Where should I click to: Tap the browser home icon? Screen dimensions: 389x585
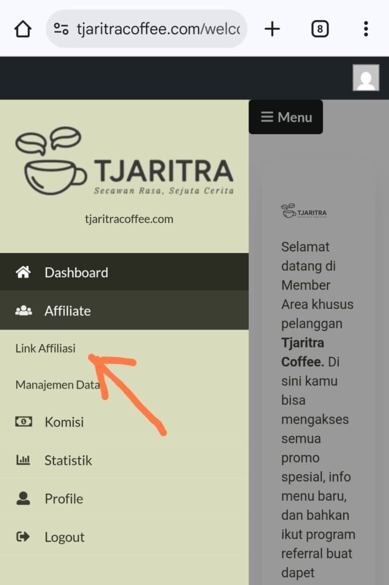point(23,29)
